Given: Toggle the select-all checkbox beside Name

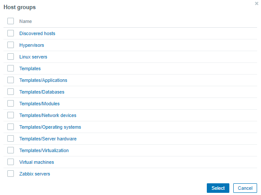Looking at the screenshot, I should (x=11, y=21).
